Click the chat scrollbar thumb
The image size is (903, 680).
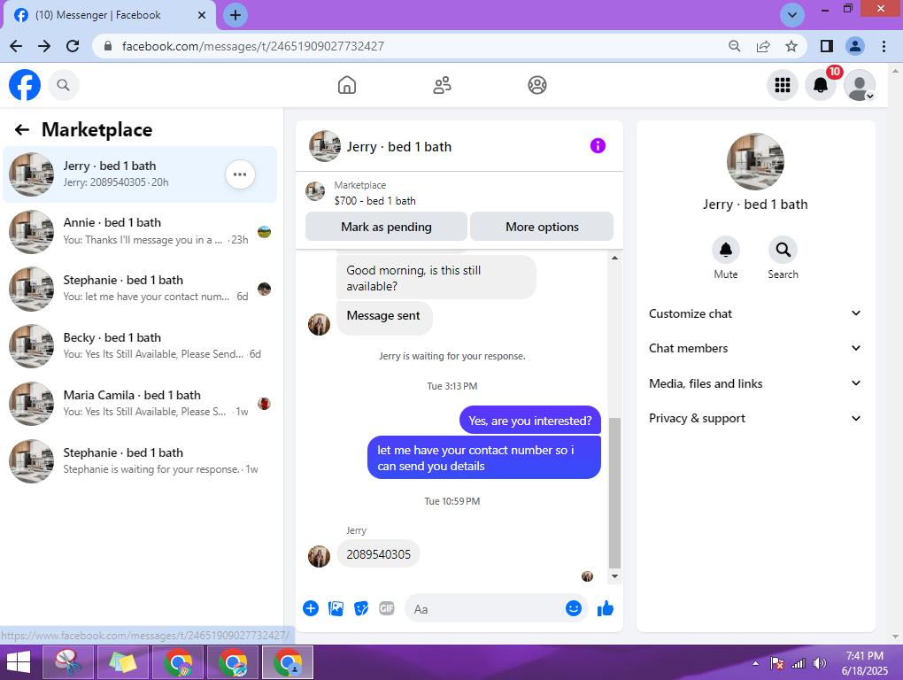point(614,493)
